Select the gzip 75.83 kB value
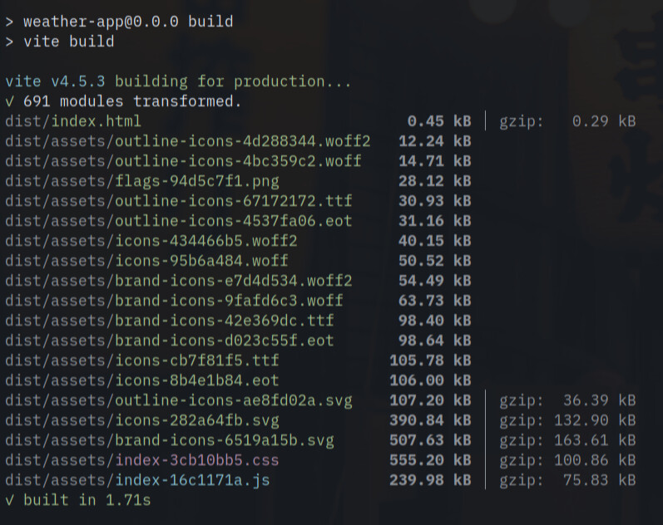The image size is (663, 525). [x=567, y=481]
